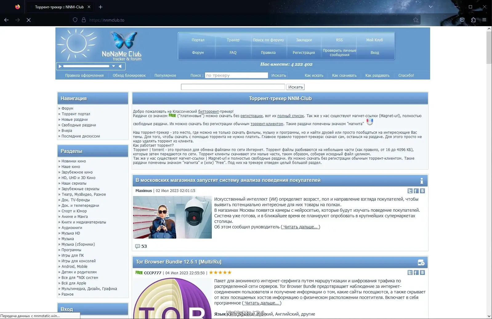Click the five-star rating on Tor Browser post

(x=220, y=272)
